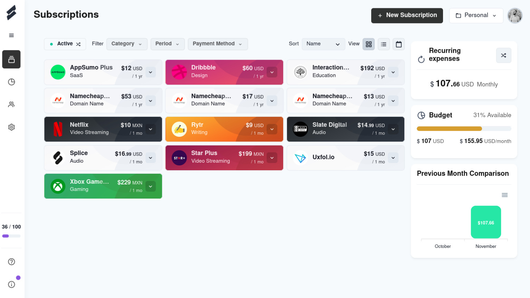Open the subscriptions icon in the sidebar
The height and width of the screenshot is (298, 530).
tap(11, 59)
